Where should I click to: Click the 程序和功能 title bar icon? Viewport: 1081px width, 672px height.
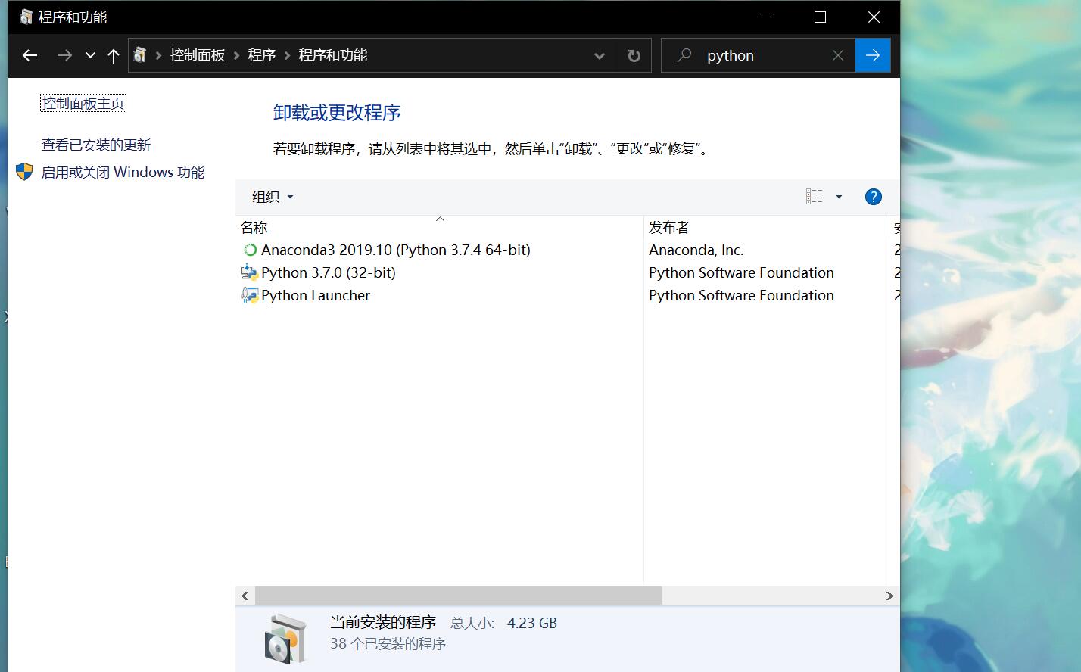17,16
